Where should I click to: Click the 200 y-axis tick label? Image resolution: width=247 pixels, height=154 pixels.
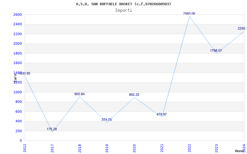pos(19,131)
